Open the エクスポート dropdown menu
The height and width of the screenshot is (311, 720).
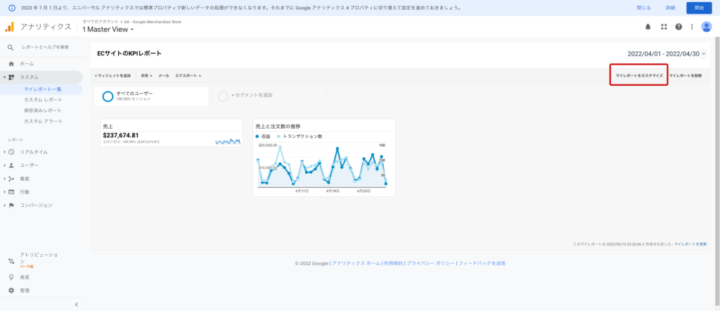[188, 75]
